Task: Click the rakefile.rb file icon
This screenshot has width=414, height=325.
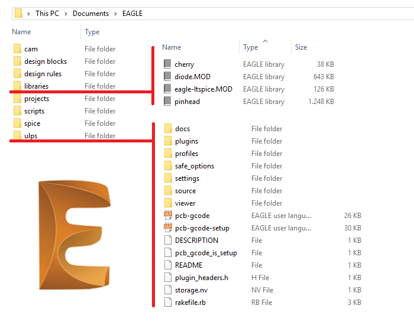Action: point(168,302)
